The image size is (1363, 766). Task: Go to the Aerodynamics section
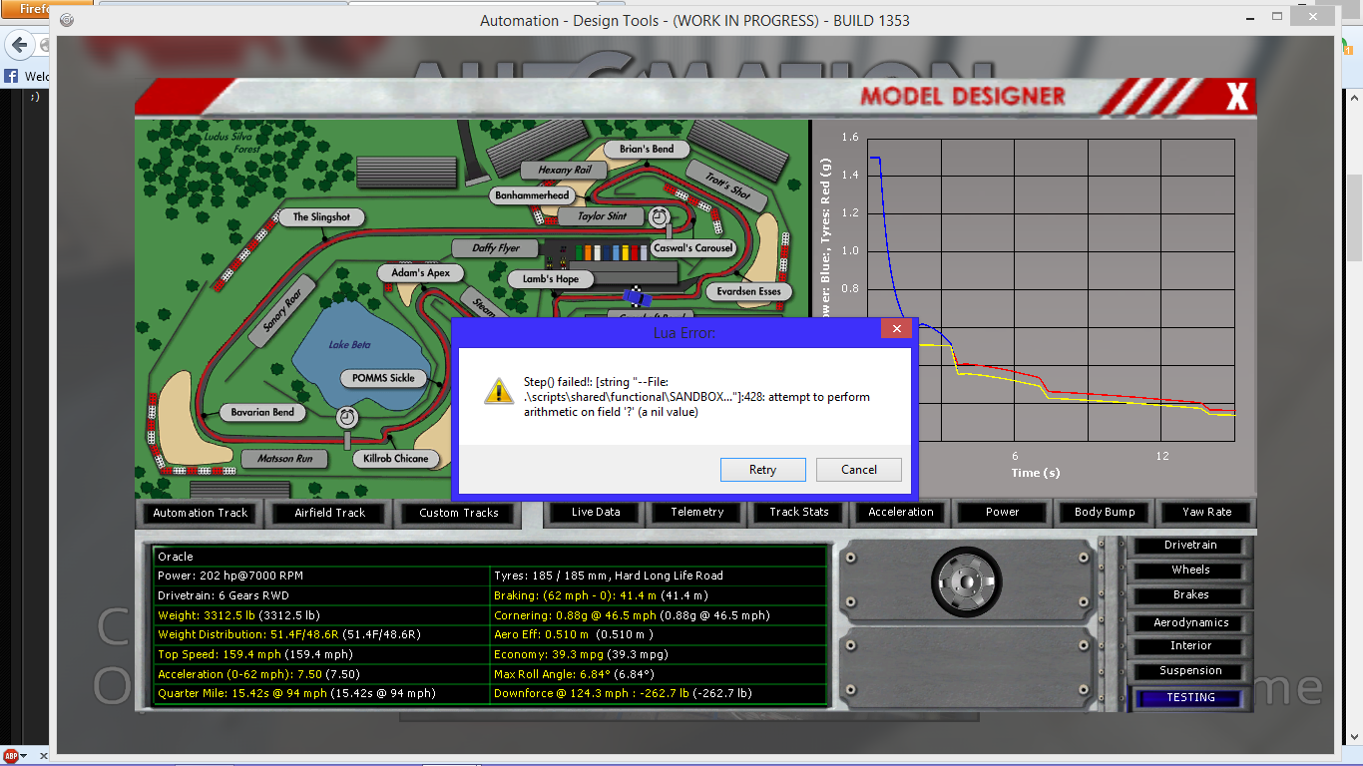(1190, 622)
